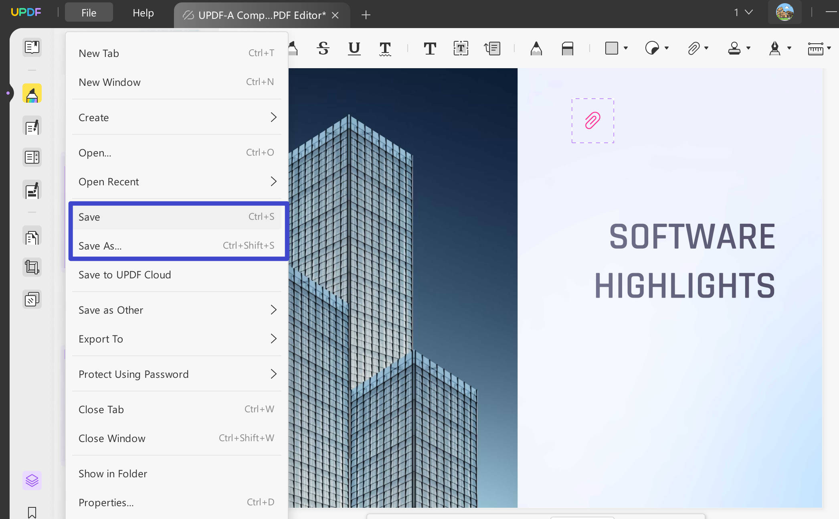The image size is (839, 519).
Task: Choose Save As from the File menu
Action: (100, 246)
